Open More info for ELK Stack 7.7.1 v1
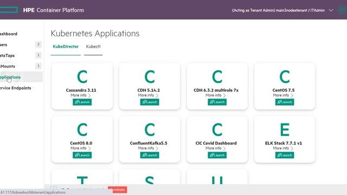The height and width of the screenshot is (195, 347). click(283, 148)
